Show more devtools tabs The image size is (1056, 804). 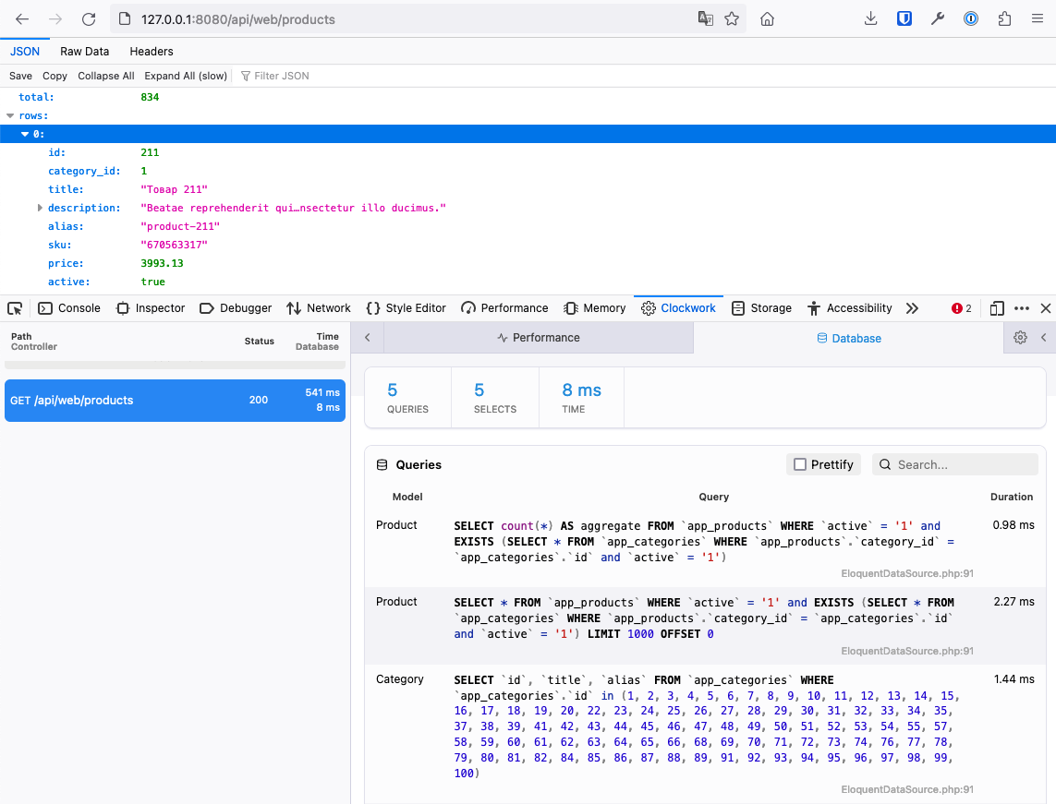point(912,308)
